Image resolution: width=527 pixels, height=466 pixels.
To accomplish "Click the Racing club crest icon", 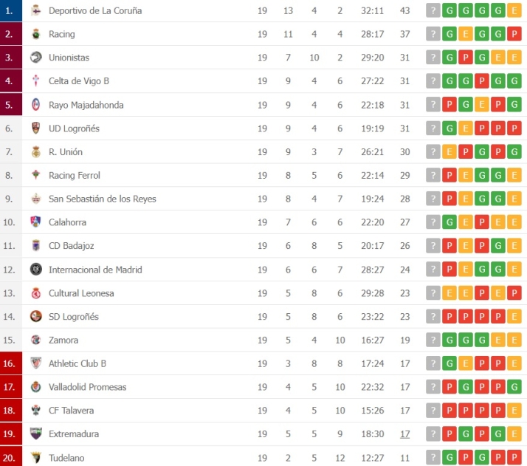I will coord(36,34).
